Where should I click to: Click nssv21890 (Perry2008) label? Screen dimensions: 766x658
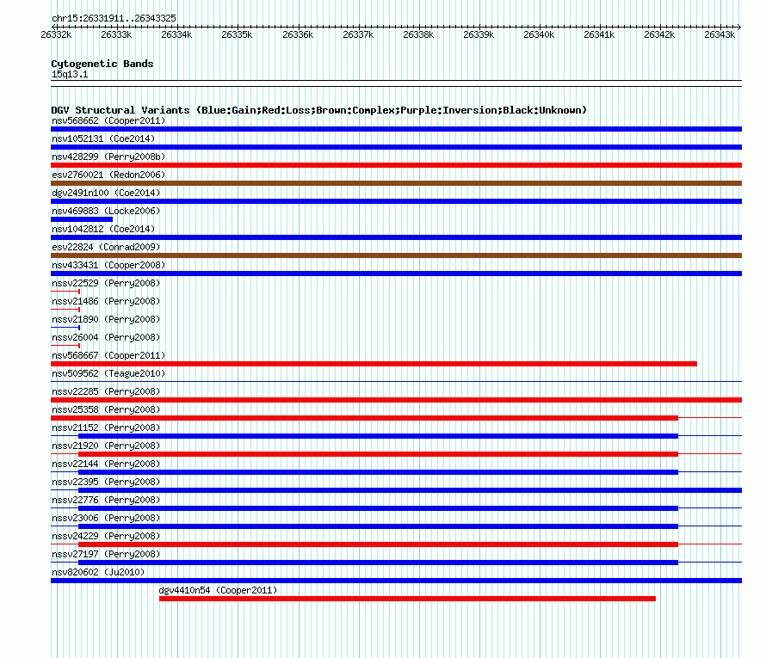coord(106,319)
